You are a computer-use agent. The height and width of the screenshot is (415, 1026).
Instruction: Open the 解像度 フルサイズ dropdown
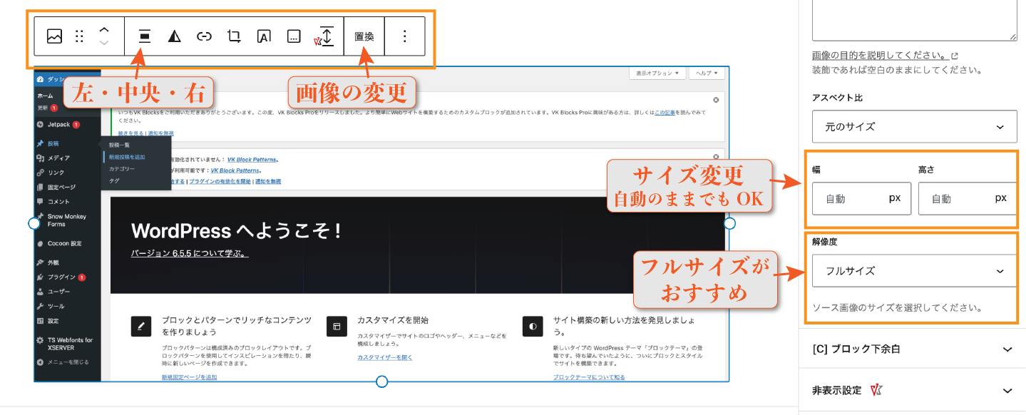[914, 271]
